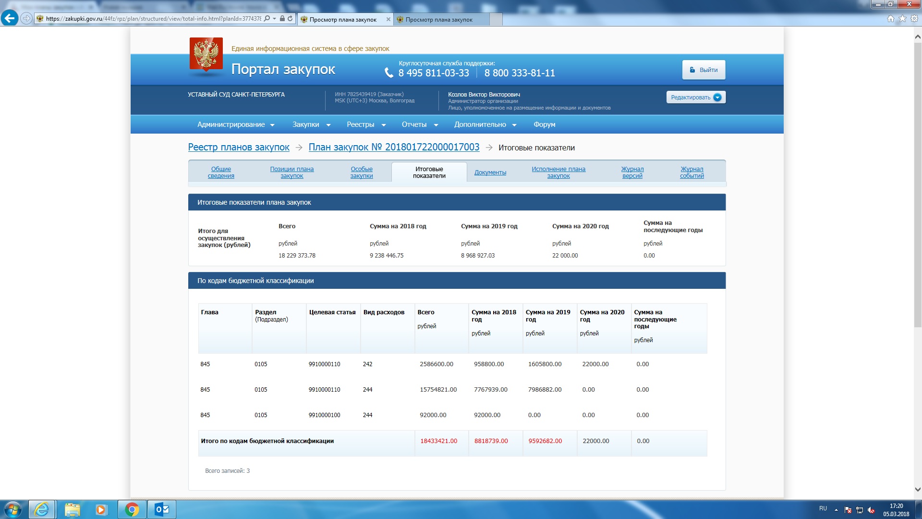The height and width of the screenshot is (519, 922).
Task: Click the browser back arrow button
Action: click(x=9, y=18)
